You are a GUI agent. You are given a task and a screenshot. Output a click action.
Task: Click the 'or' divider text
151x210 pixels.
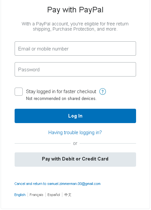click(x=75, y=143)
